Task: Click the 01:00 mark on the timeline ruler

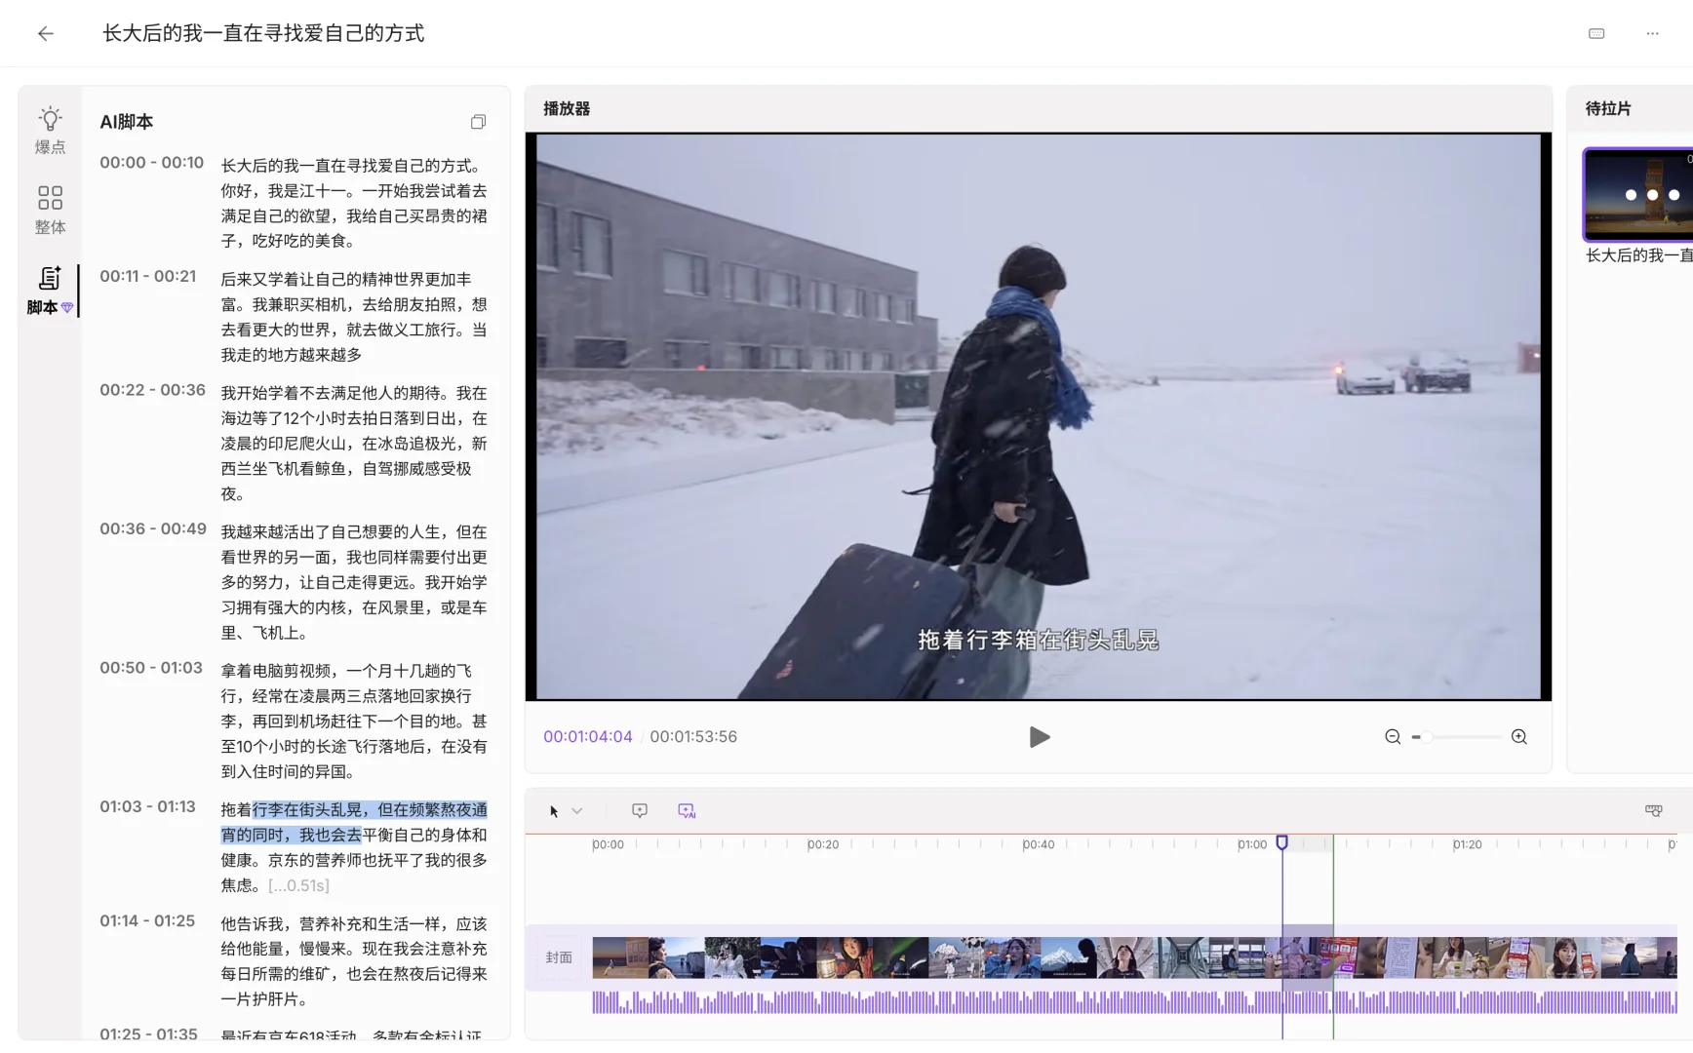Action: (x=1252, y=844)
